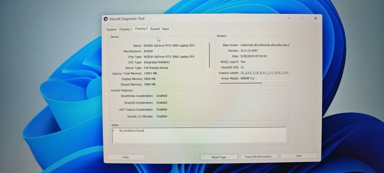Viewport: 384px width, 173px height.
Task: Click the DirectX Features section heading
Action: coord(121,90)
